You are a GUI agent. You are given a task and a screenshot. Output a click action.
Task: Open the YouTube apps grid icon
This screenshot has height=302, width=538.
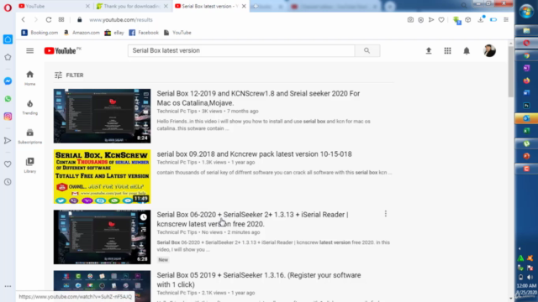(x=447, y=50)
